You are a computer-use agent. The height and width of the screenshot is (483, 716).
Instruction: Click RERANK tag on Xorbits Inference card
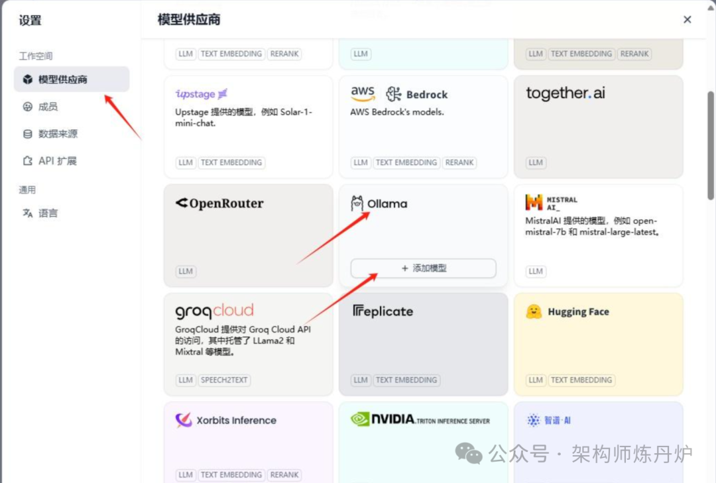pyautogui.click(x=284, y=475)
